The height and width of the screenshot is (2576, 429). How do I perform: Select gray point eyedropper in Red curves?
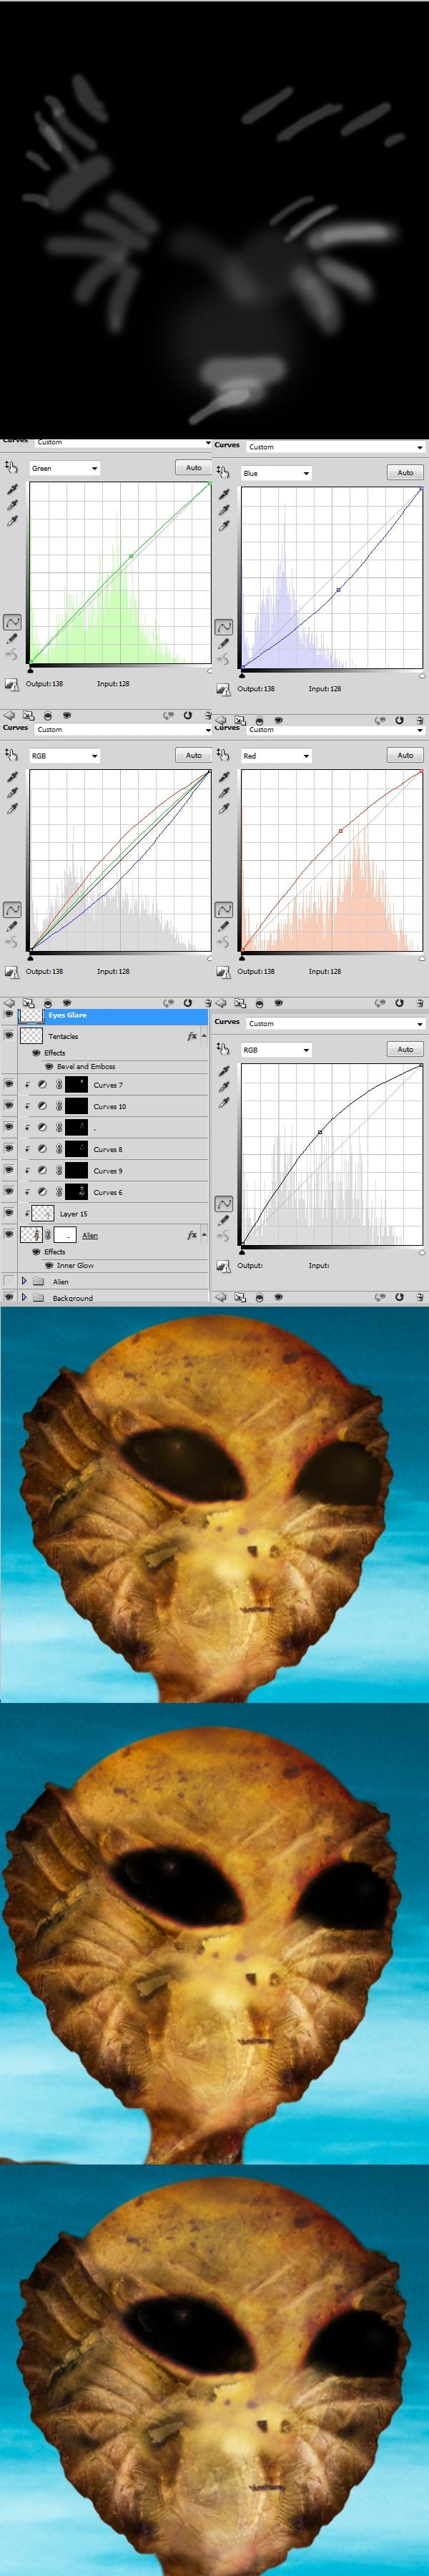point(224,793)
